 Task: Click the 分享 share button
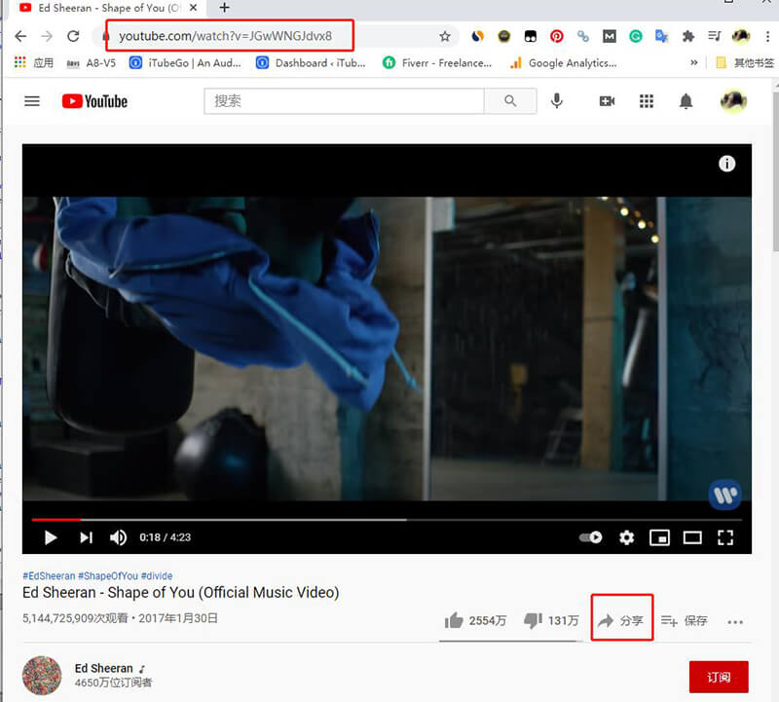[621, 620]
